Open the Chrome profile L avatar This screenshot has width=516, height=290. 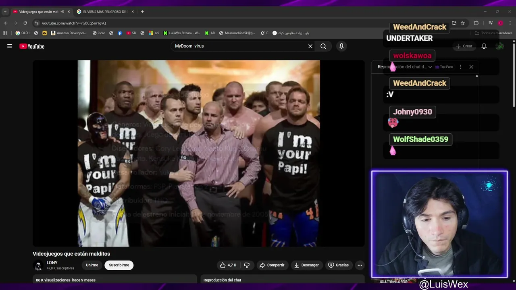(x=500, y=23)
